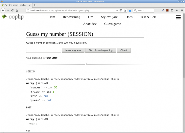Open the Guess game menu item
This screenshot has height=133, width=185.
pos(112,24)
